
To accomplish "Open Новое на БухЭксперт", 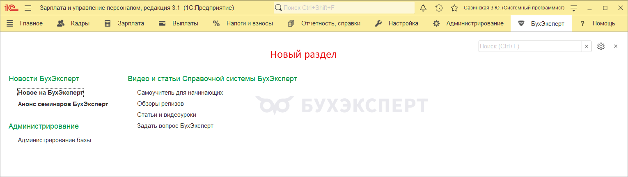I will pyautogui.click(x=50, y=93).
